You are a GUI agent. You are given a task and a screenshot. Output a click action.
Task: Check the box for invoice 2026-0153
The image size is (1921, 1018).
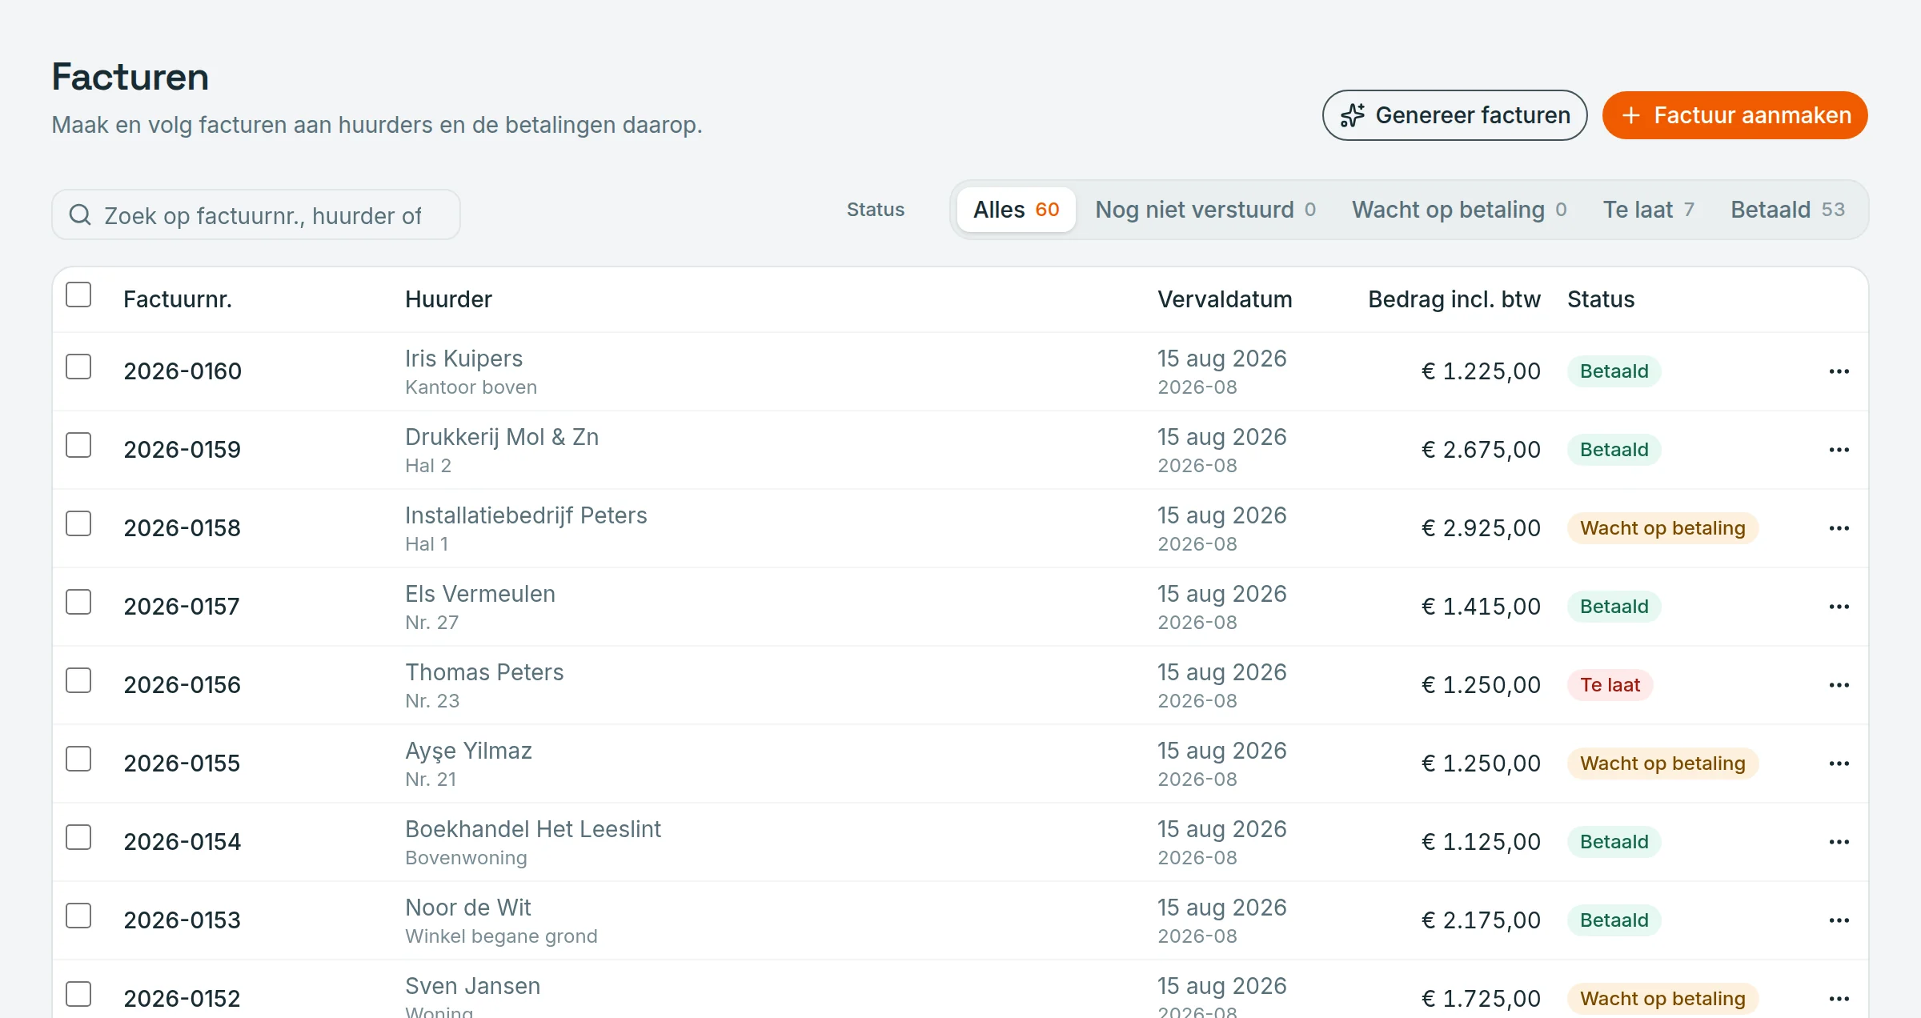click(78, 916)
